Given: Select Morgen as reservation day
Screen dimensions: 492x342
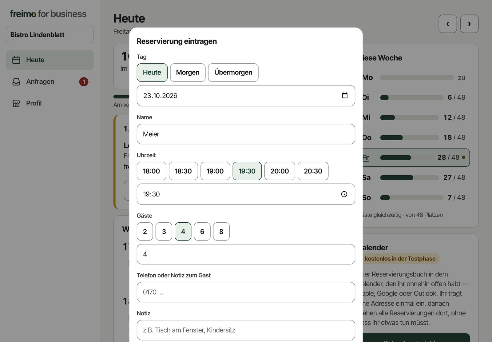Looking at the screenshot, I should point(188,73).
